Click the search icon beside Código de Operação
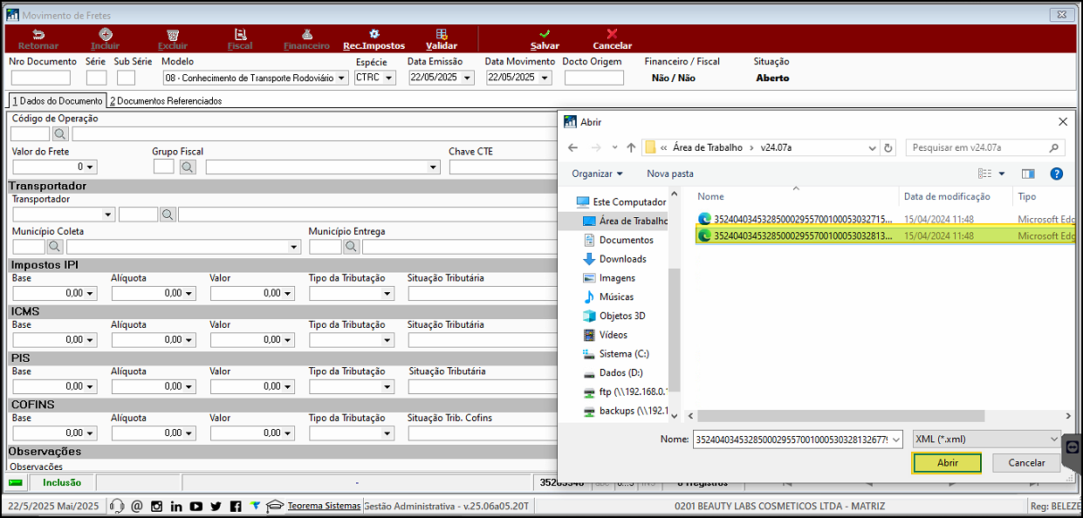Screen dimensions: 1083x518 [x=60, y=133]
